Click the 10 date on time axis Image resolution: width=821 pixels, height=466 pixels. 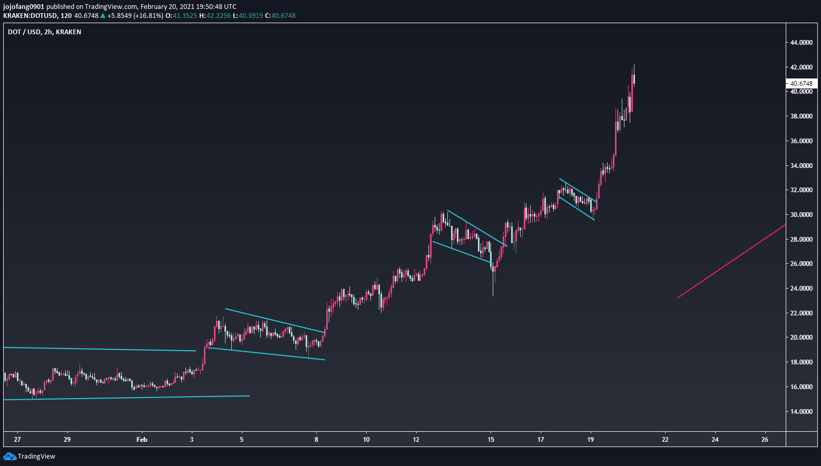366,440
